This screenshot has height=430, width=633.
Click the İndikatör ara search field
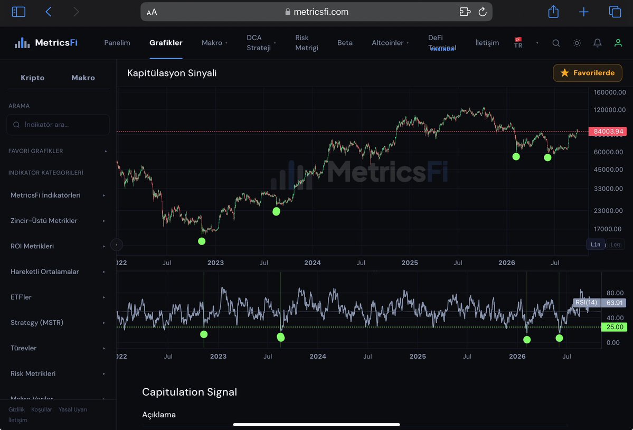[58, 125]
